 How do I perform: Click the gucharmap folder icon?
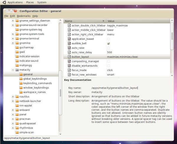click(x=17, y=48)
